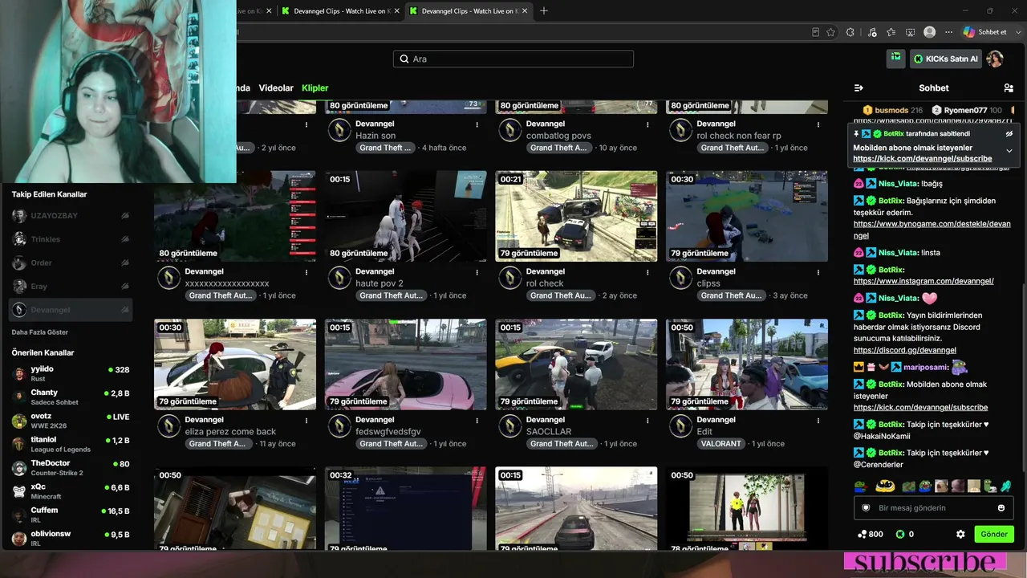This screenshot has width=1027, height=578.
Task: Select the Klipler tab
Action: tap(315, 88)
